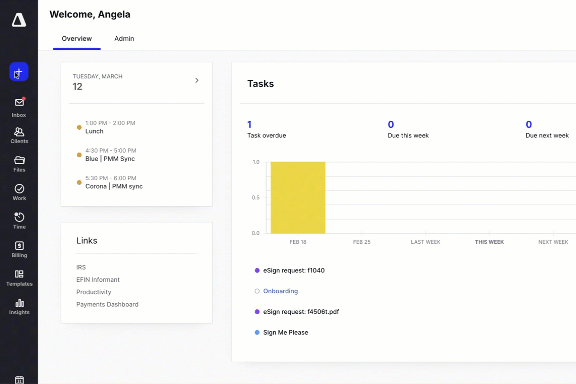Open Templates in the sidebar

point(19,278)
